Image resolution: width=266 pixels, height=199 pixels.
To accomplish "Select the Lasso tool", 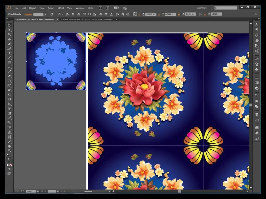I will (9, 39).
